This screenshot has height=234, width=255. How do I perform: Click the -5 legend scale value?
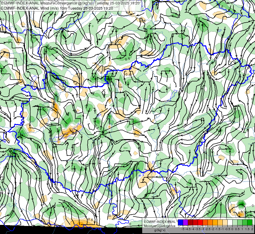[183, 229]
